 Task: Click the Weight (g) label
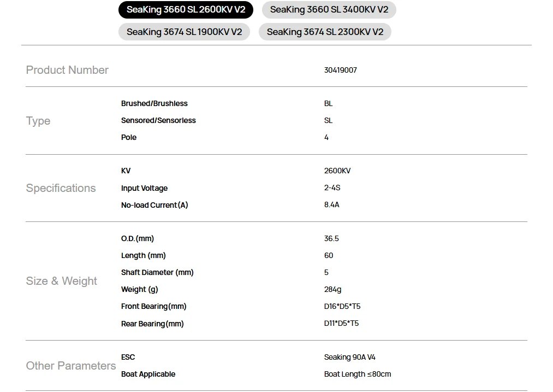click(139, 289)
